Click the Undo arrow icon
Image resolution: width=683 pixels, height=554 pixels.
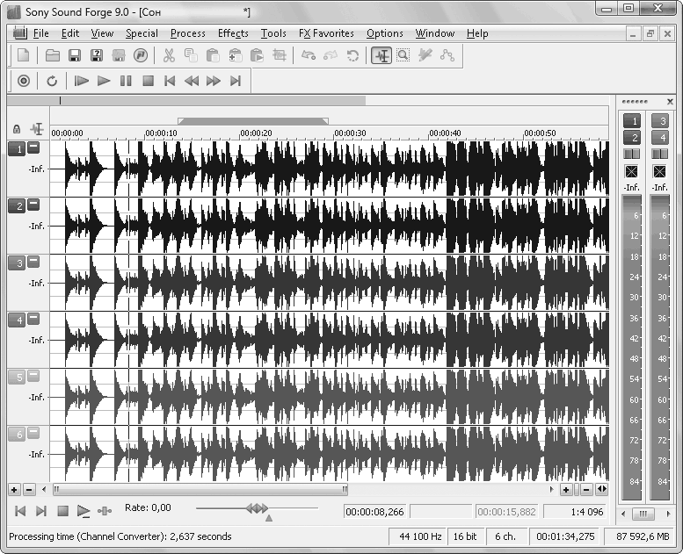(x=309, y=55)
